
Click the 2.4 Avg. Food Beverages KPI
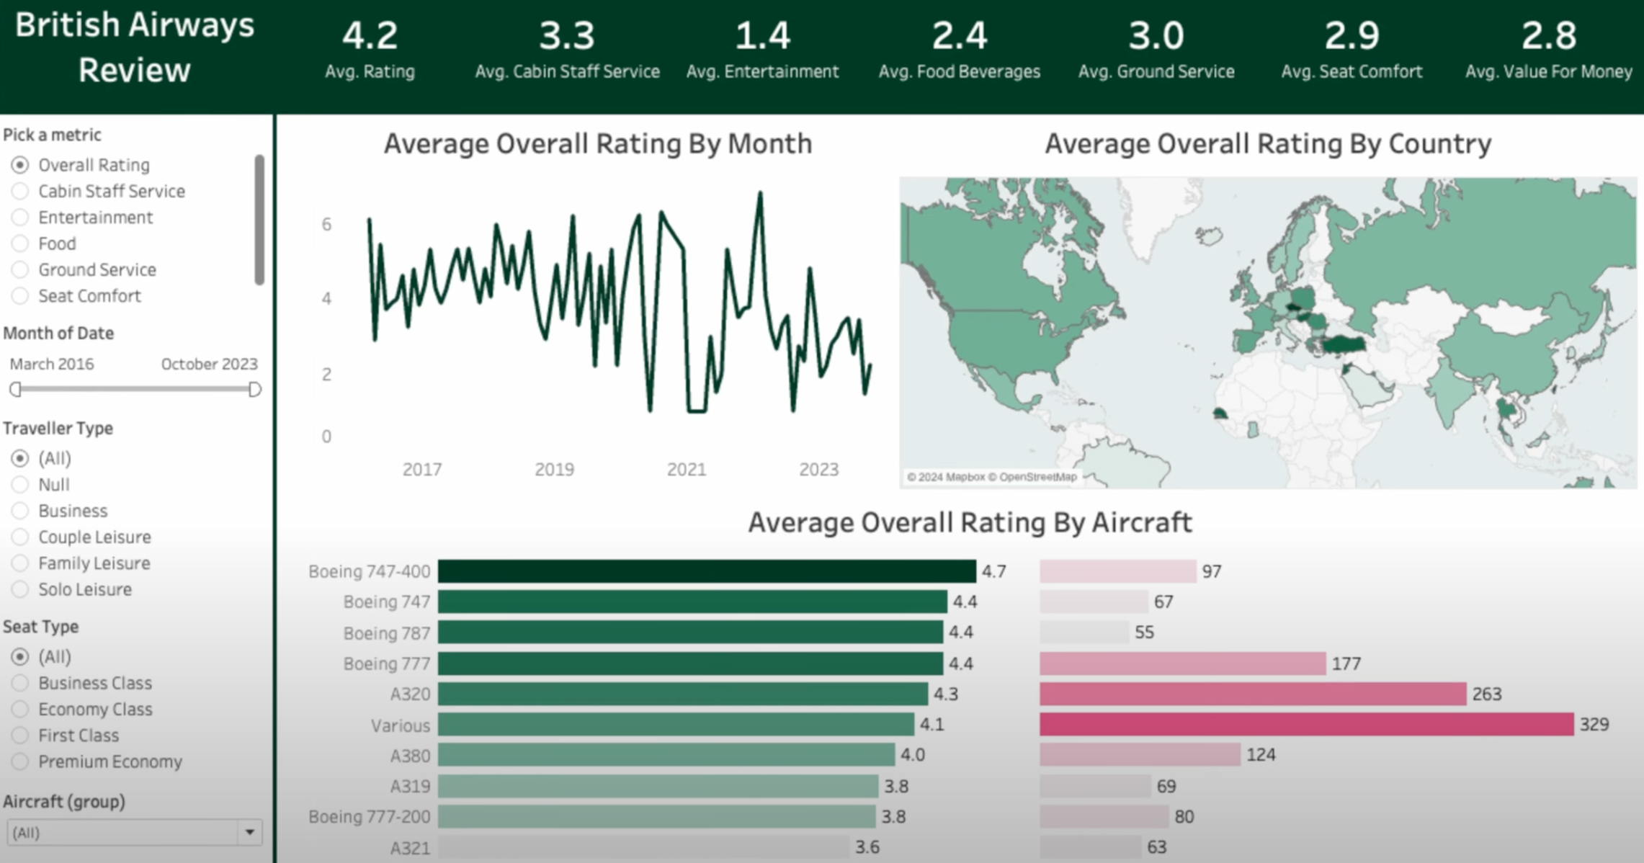click(959, 50)
